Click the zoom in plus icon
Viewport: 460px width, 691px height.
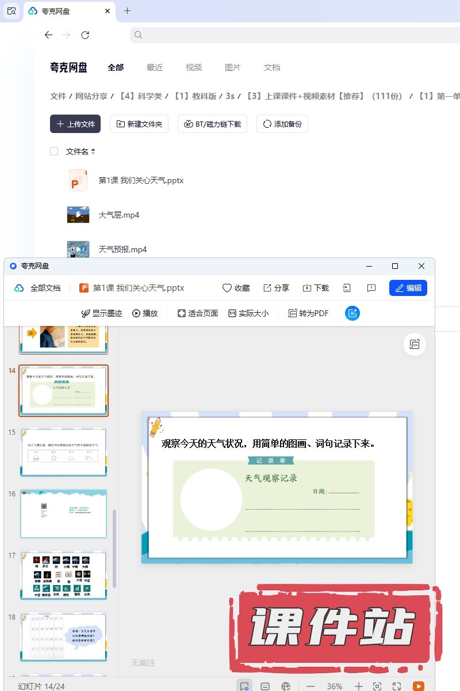pyautogui.click(x=358, y=686)
